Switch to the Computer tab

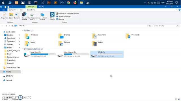(x=13, y=10)
